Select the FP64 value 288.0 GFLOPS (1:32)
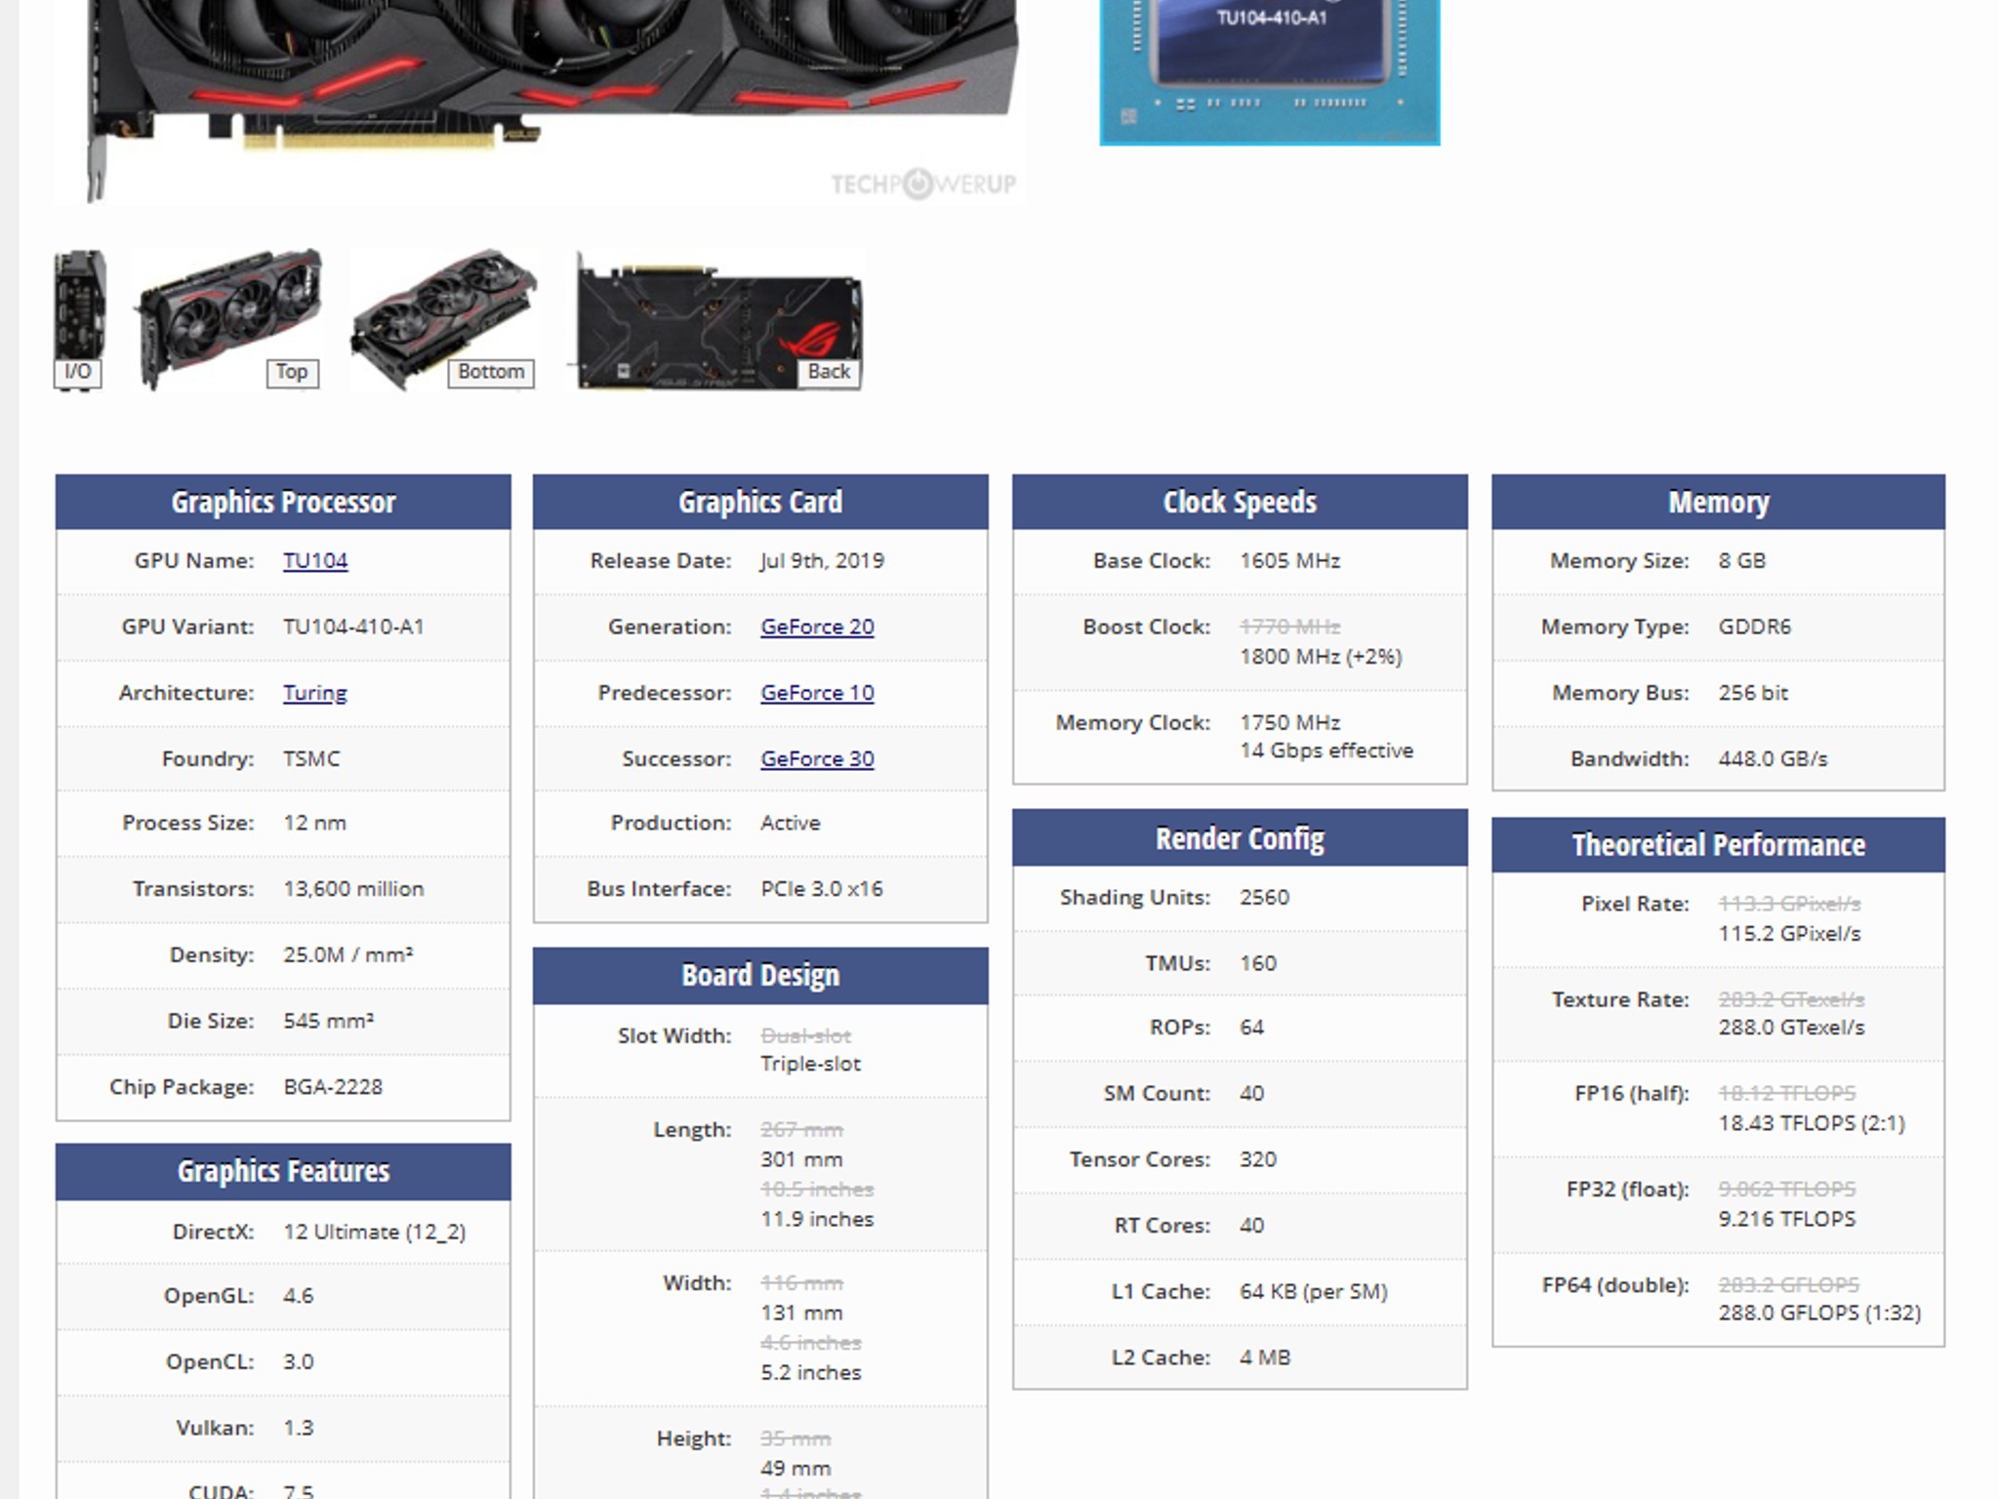This screenshot has height=1499, width=1999. [x=1819, y=1313]
